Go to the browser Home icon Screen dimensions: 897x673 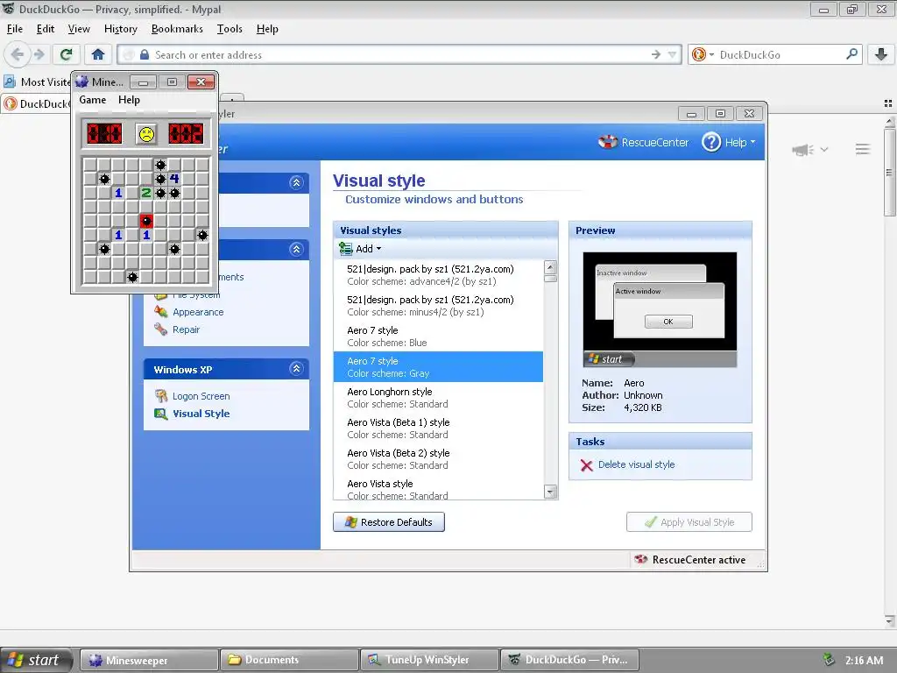[98, 54]
